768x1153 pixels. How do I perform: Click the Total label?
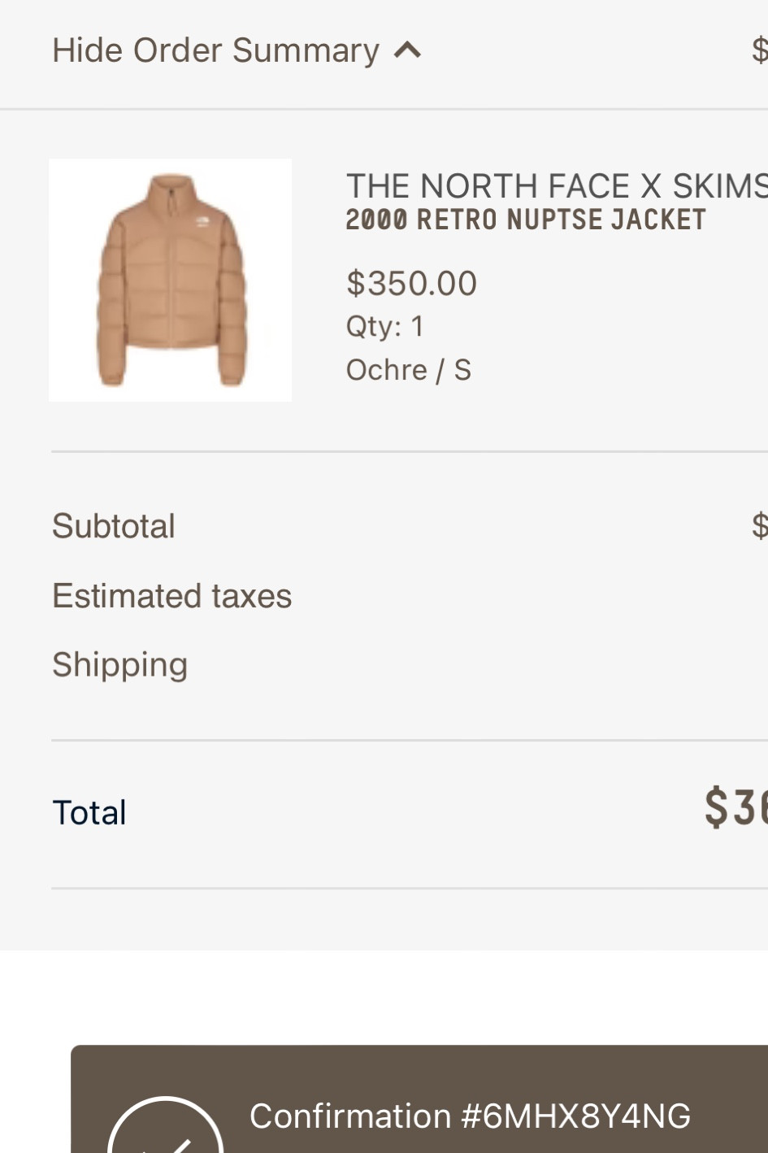point(89,812)
